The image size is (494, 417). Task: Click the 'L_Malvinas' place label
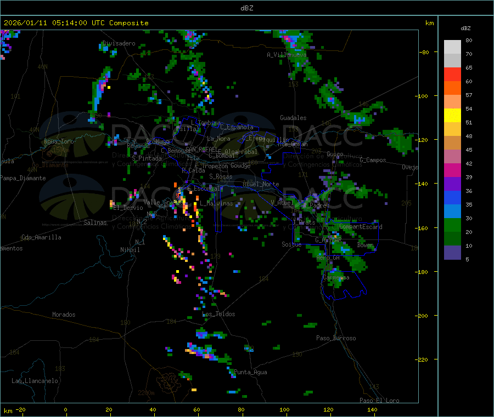(216, 204)
